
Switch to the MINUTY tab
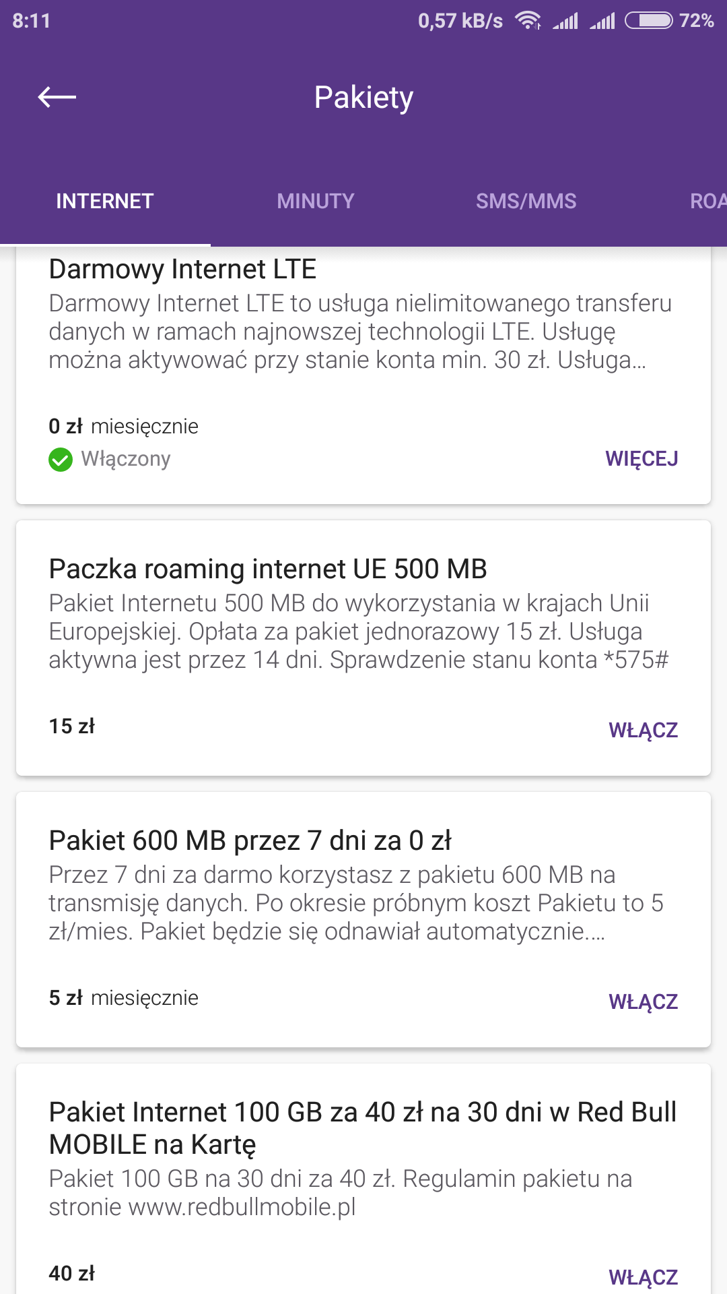click(x=315, y=201)
